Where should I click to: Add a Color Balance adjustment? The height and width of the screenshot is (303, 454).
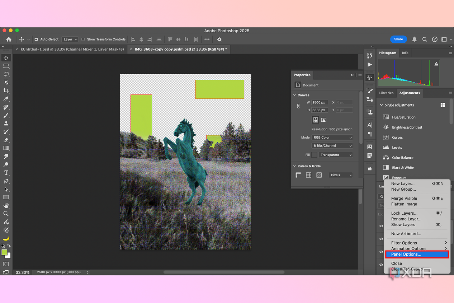(x=398, y=158)
